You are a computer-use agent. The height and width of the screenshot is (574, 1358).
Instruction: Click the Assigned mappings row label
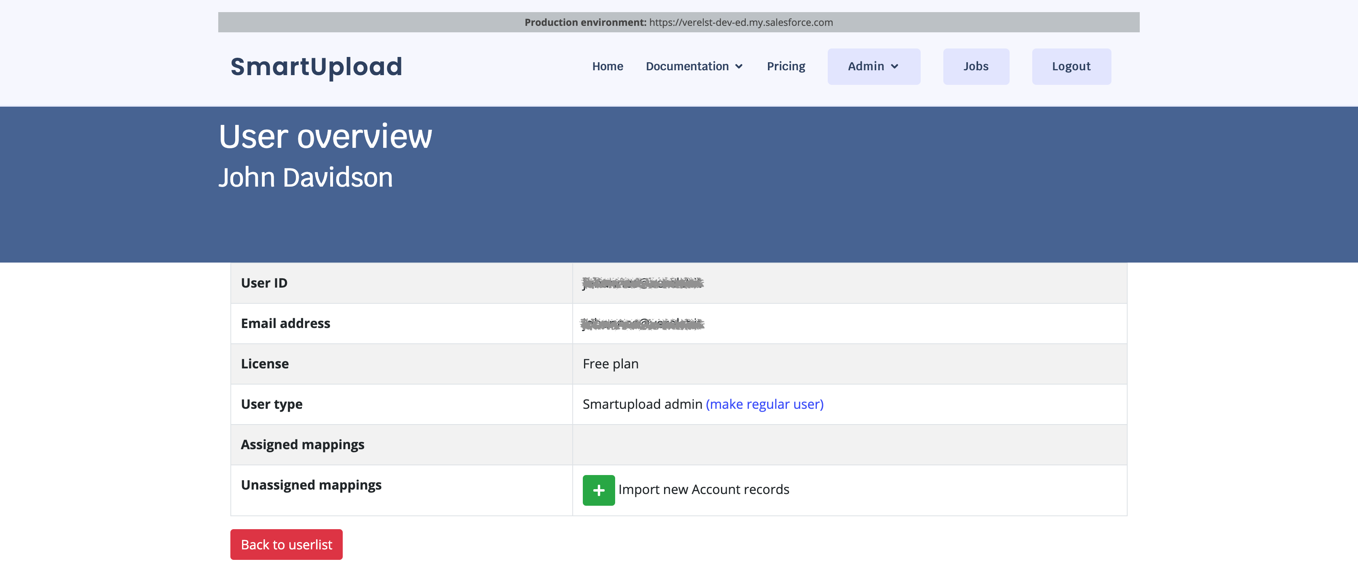coord(302,445)
